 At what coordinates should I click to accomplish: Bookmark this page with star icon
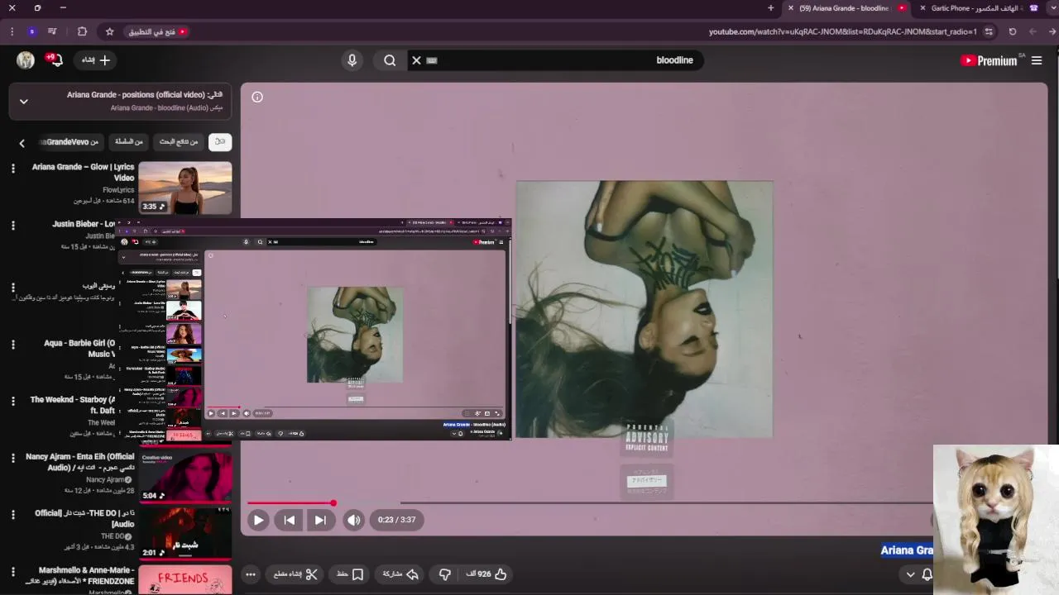coord(109,31)
